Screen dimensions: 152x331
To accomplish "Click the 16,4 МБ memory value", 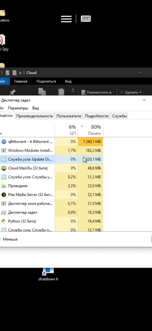I will [95, 221].
